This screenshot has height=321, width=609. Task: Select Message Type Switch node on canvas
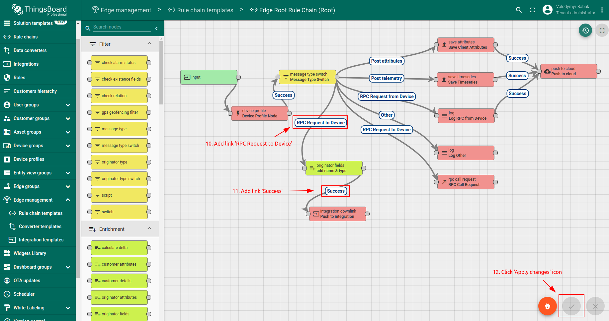click(x=307, y=77)
